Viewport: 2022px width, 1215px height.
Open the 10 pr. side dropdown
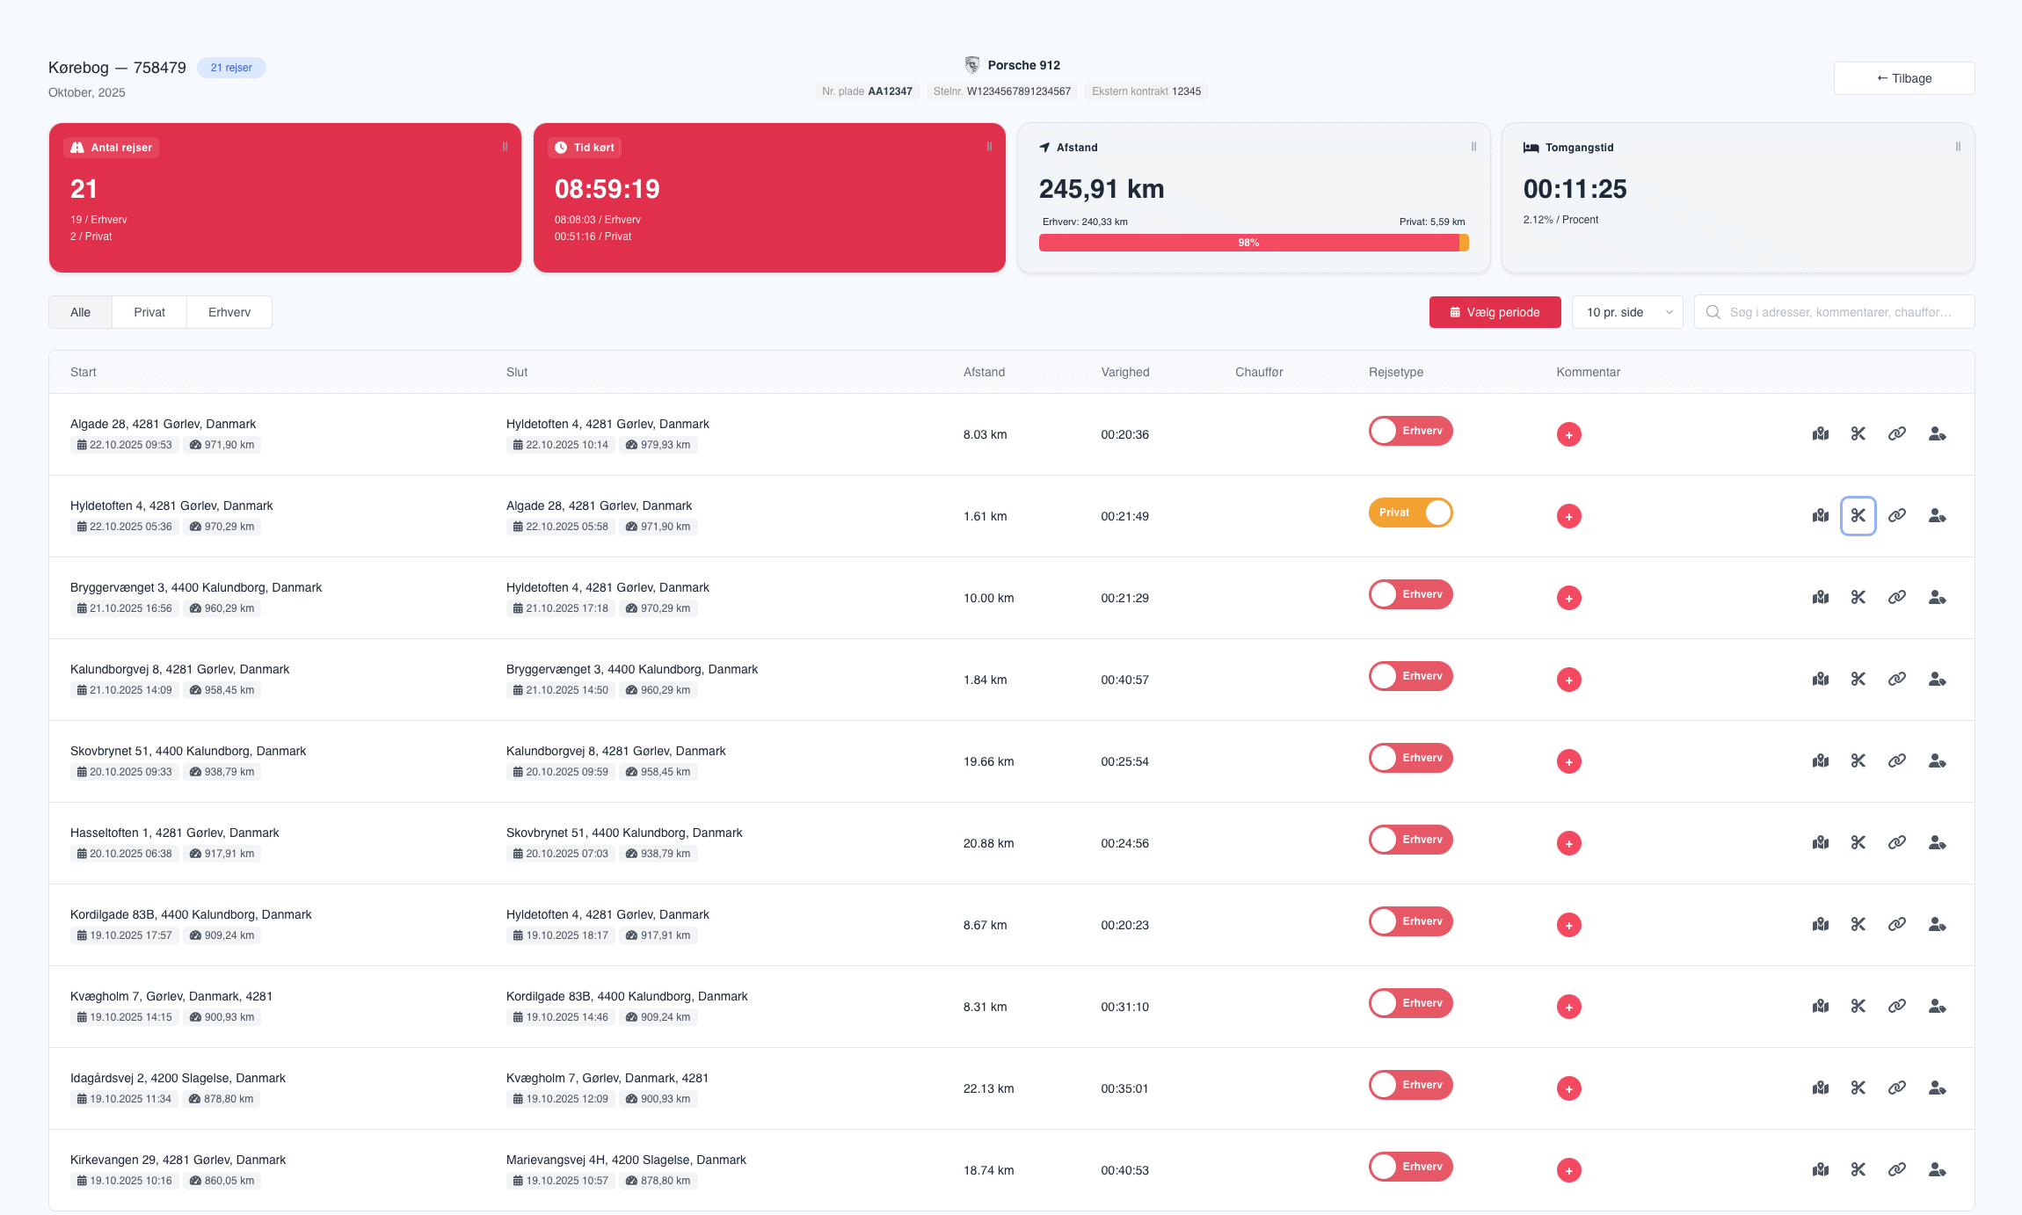tap(1627, 312)
